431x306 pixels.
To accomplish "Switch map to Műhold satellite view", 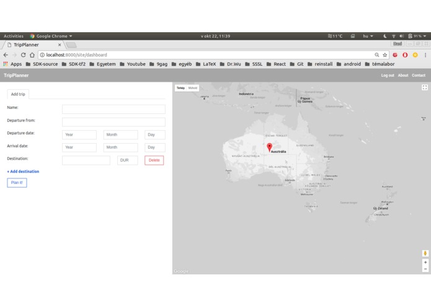I will click(193, 88).
